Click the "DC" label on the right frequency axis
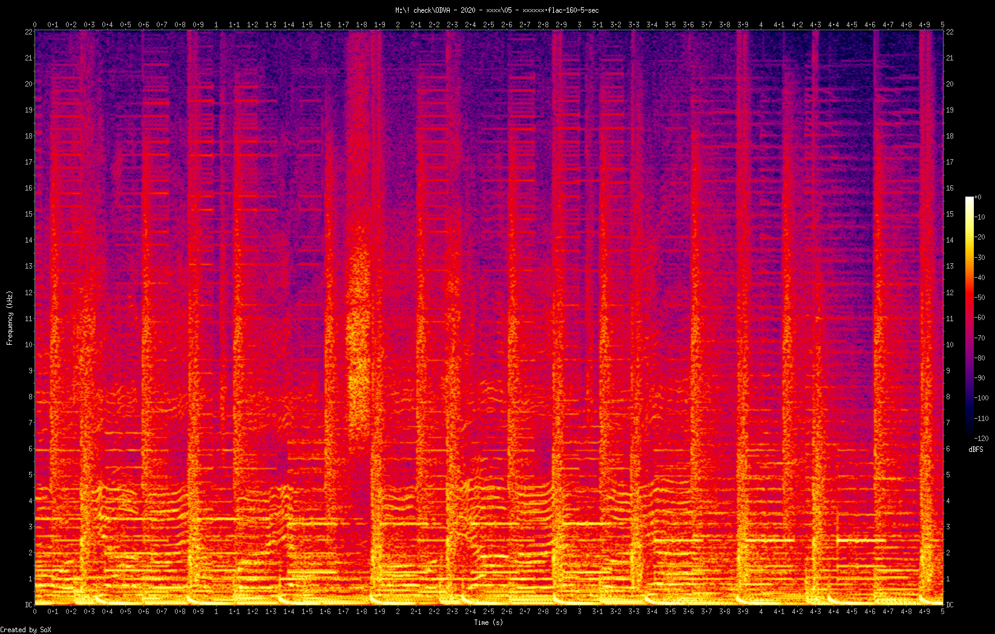Image resolution: width=995 pixels, height=634 pixels. tap(950, 605)
